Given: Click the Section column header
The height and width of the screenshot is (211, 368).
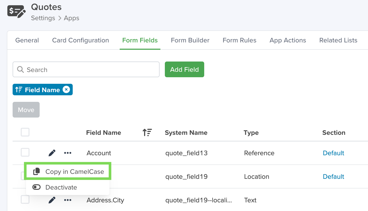Looking at the screenshot, I should [x=334, y=132].
